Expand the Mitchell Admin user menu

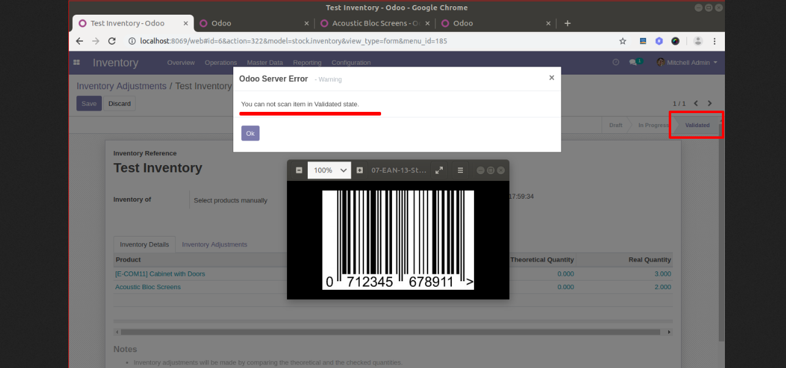point(687,62)
